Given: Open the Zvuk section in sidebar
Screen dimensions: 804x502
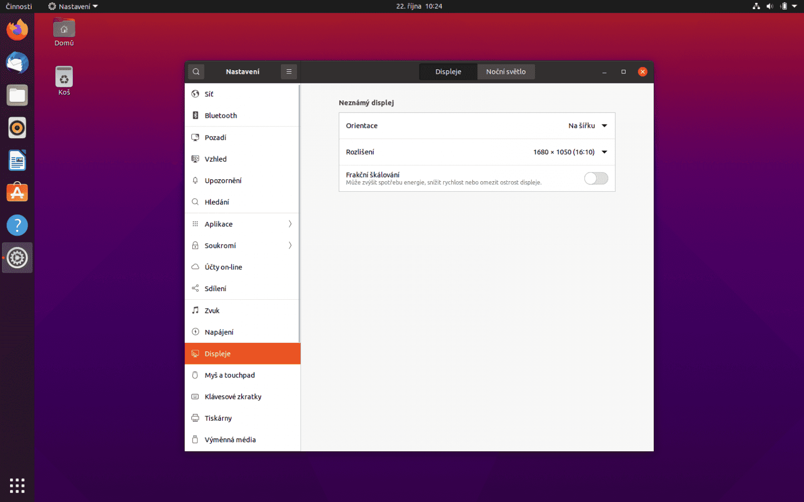Looking at the screenshot, I should point(212,310).
